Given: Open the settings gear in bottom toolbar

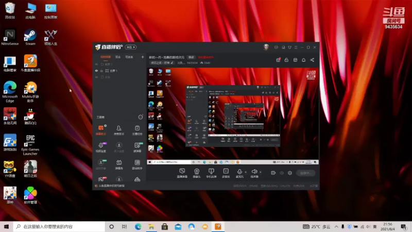Looking at the screenshot, I should (290, 173).
